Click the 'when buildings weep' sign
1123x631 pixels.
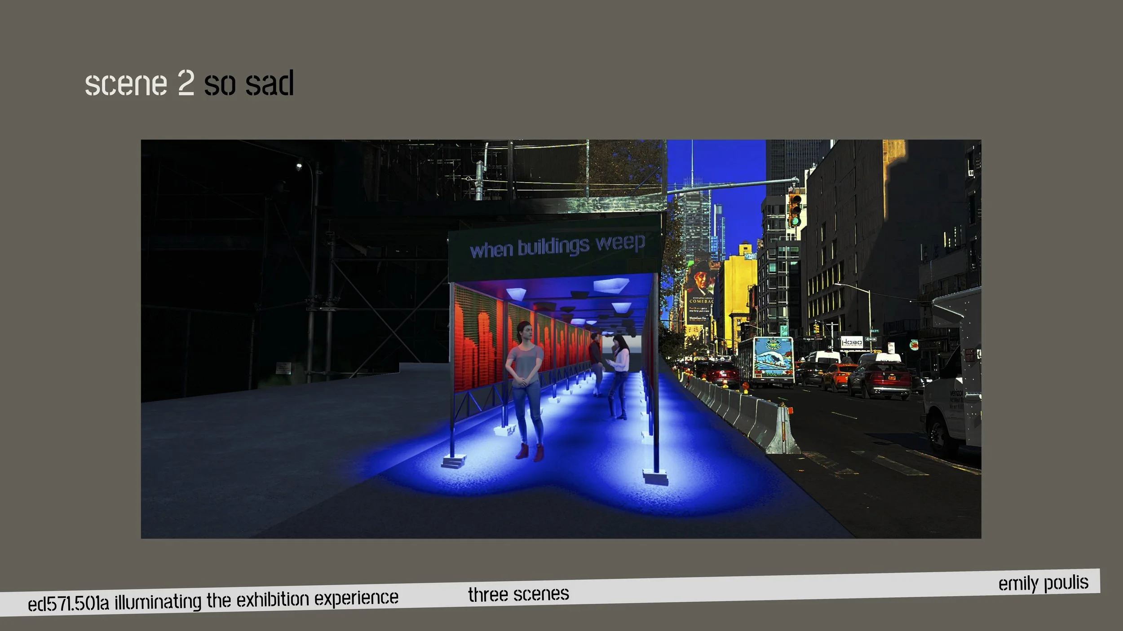point(557,246)
